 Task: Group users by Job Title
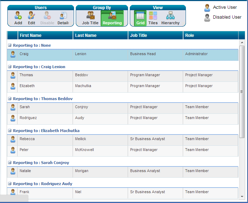pyautogui.click(x=90, y=16)
